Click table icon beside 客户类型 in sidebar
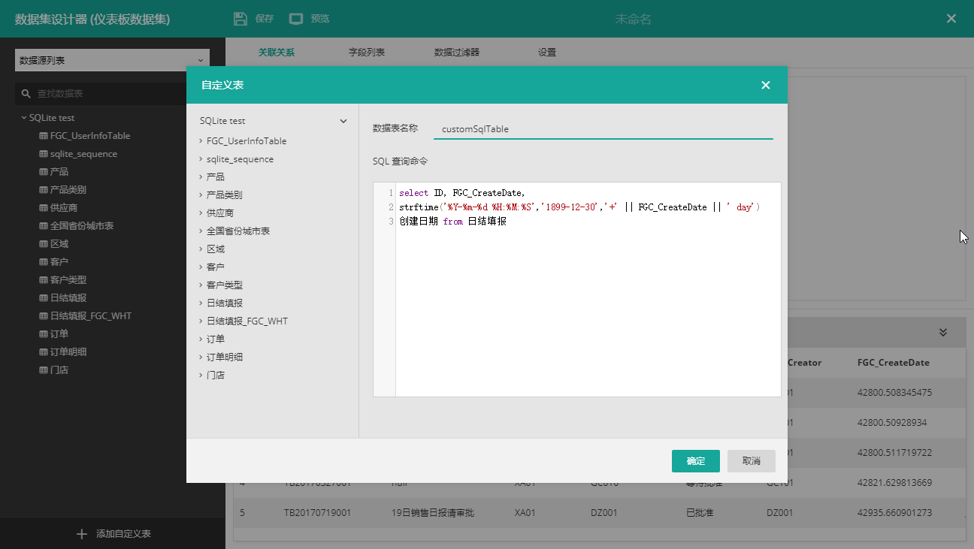The width and height of the screenshot is (974, 549). point(44,280)
